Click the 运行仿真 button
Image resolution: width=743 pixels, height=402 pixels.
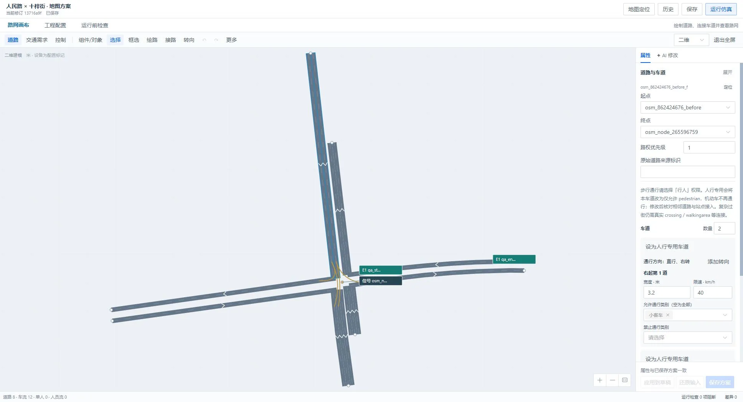pos(721,9)
